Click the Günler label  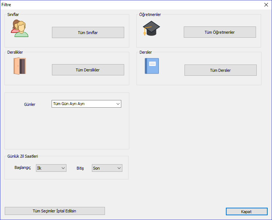[30, 104]
